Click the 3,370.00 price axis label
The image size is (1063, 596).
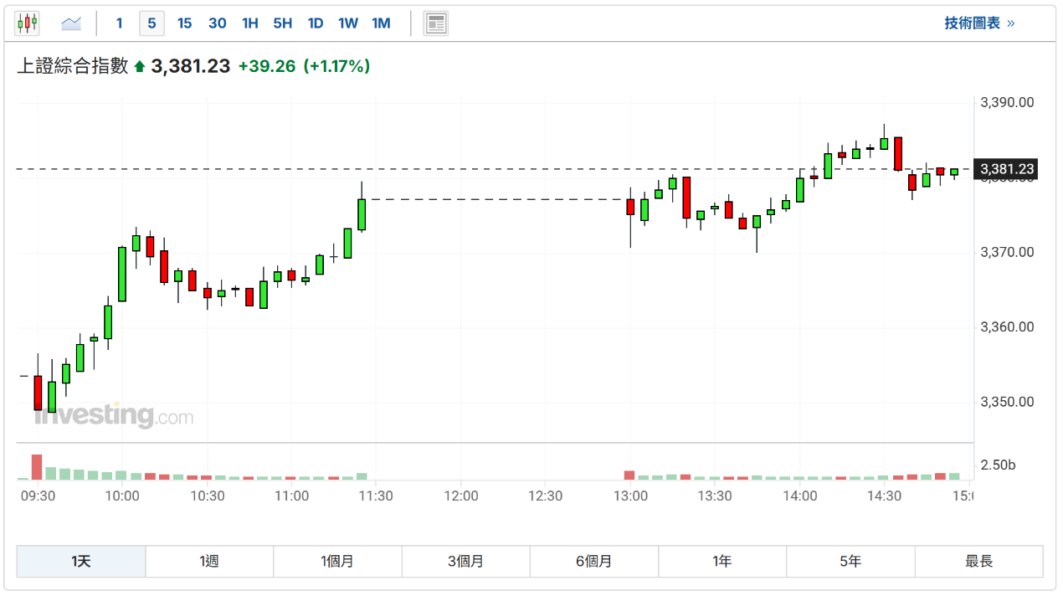pos(1007,252)
